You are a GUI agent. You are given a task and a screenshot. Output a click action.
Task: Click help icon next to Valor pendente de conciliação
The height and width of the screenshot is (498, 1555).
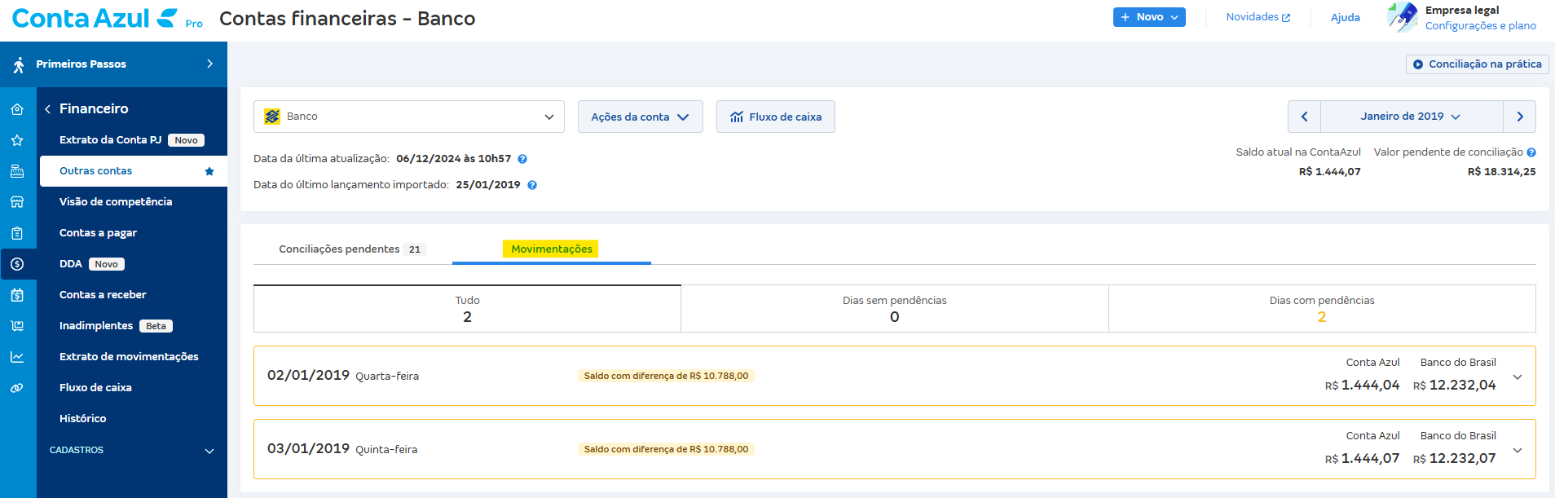click(x=1531, y=152)
